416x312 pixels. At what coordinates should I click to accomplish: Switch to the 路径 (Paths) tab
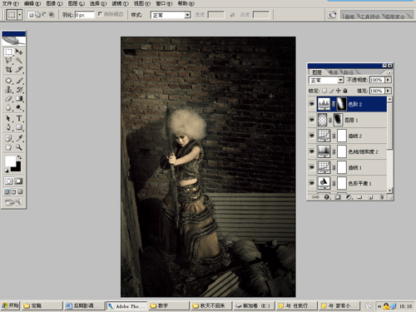point(349,72)
